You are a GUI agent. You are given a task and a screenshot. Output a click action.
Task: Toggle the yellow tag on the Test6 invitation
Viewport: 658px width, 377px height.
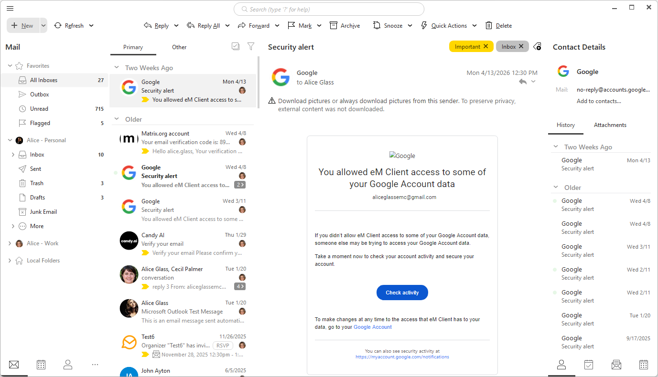[x=145, y=355]
